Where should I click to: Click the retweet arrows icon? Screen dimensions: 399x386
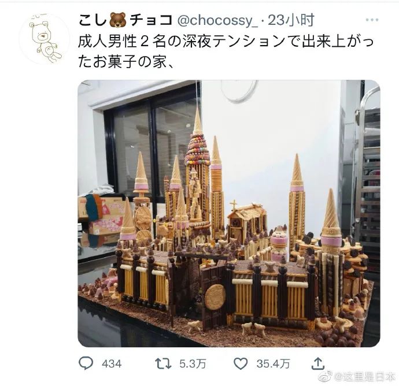click(x=163, y=363)
